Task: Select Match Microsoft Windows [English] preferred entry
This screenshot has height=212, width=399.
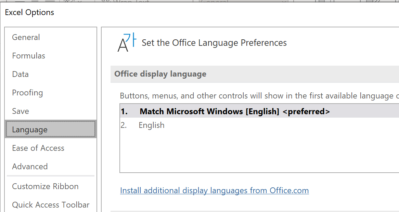Action: pos(235,111)
